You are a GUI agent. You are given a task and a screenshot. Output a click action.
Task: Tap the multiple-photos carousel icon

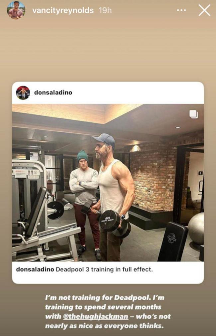[193, 114]
